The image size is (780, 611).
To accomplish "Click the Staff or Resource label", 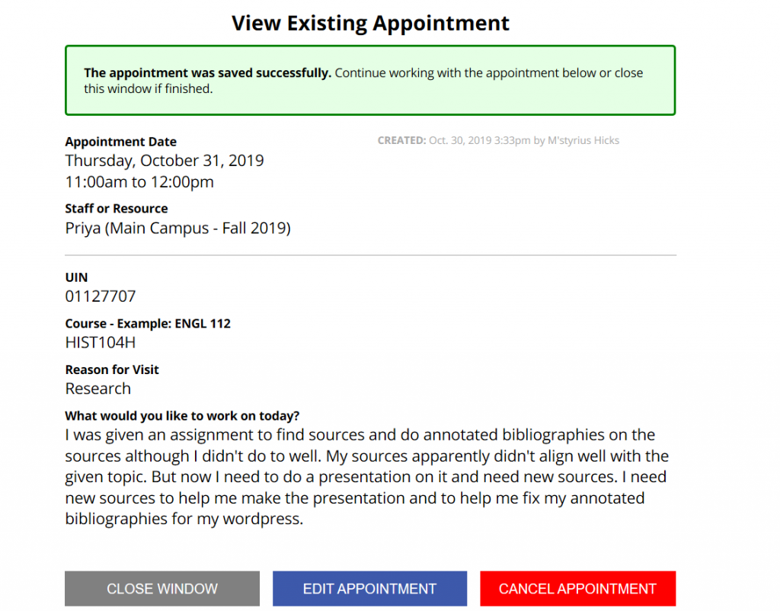I will 116,209.
